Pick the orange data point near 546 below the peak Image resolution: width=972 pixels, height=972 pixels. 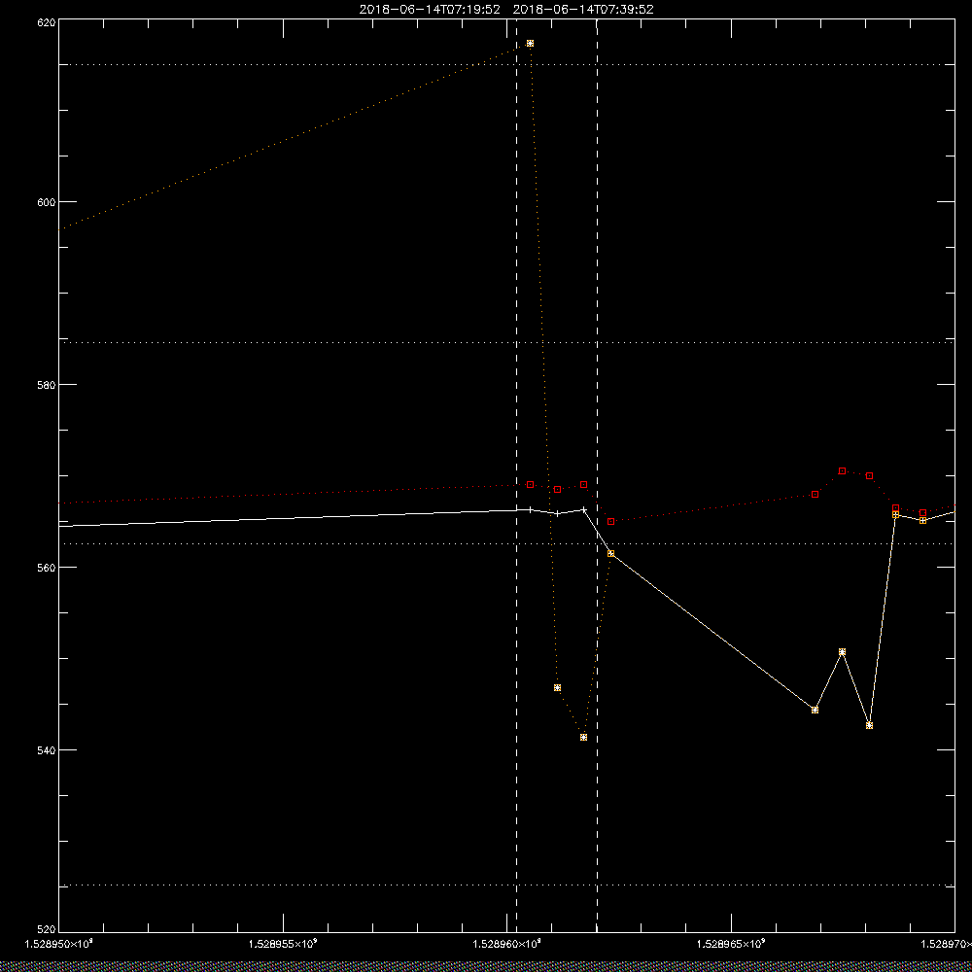(557, 688)
